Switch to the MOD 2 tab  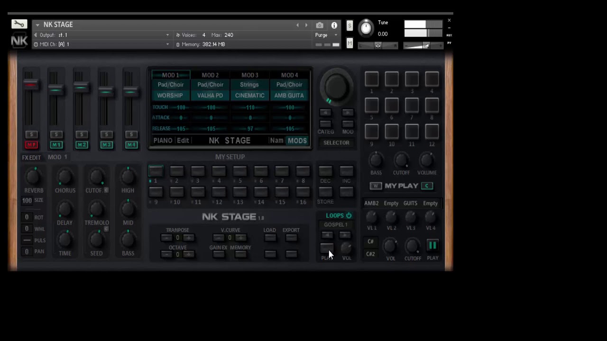(210, 75)
